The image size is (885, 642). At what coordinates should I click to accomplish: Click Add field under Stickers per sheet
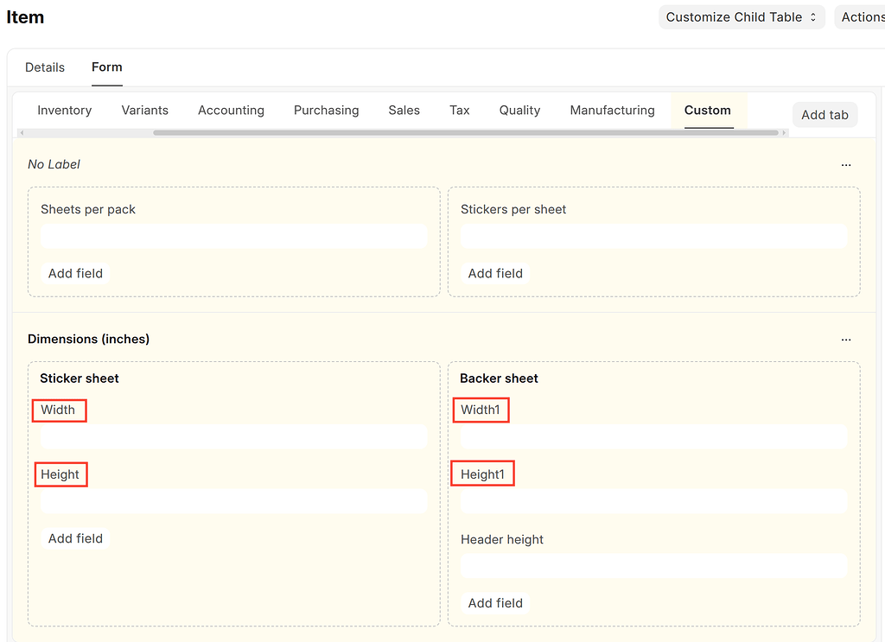(494, 273)
